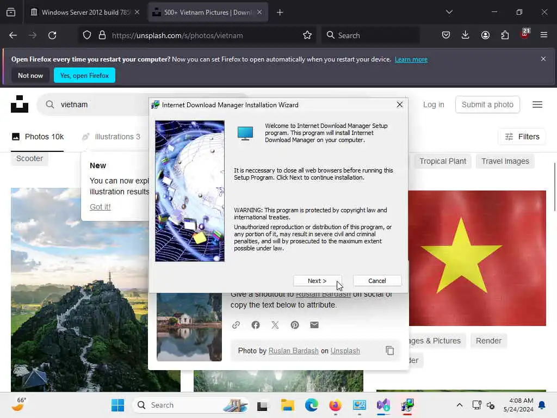Click the site padlock icon
This screenshot has height=418, width=557.
pyautogui.click(x=102, y=35)
